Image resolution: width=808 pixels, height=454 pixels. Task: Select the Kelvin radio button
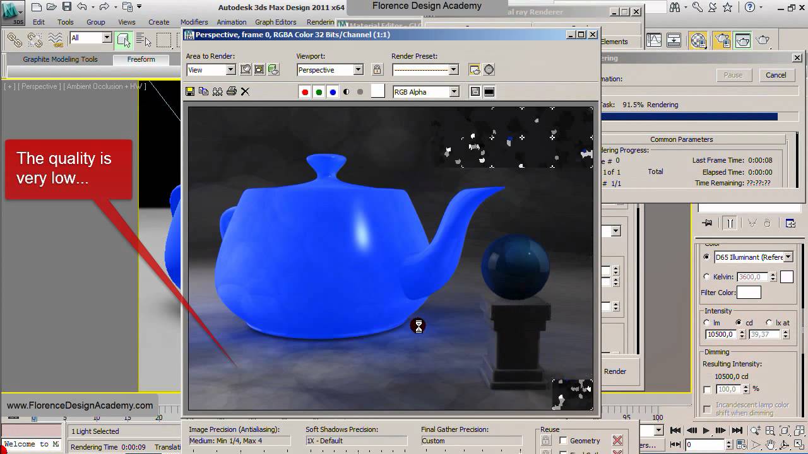click(x=706, y=277)
